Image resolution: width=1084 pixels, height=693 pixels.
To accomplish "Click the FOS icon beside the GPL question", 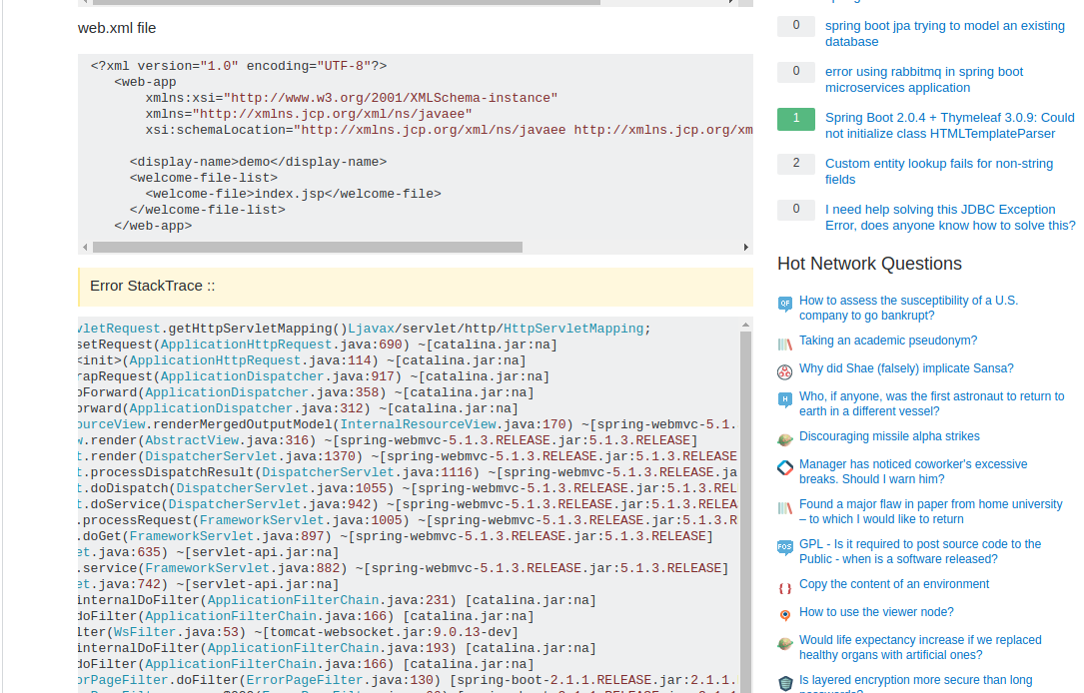I will pos(785,547).
